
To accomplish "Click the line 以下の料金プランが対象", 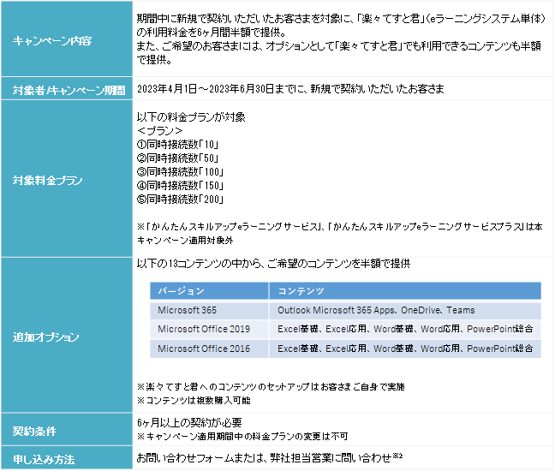I will pos(191,117).
